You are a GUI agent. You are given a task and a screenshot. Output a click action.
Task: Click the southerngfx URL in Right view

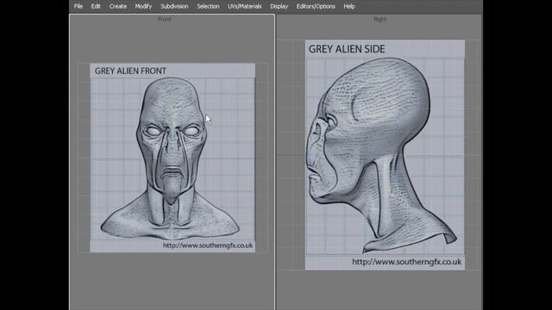pos(406,262)
